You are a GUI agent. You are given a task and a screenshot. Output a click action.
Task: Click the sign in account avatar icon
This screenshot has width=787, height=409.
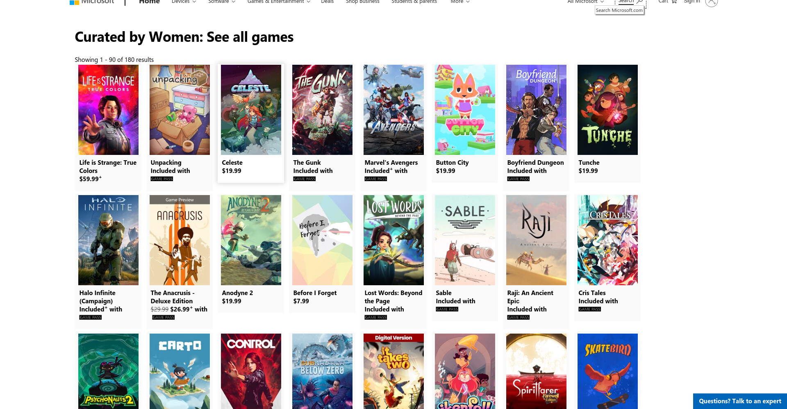pyautogui.click(x=711, y=2)
